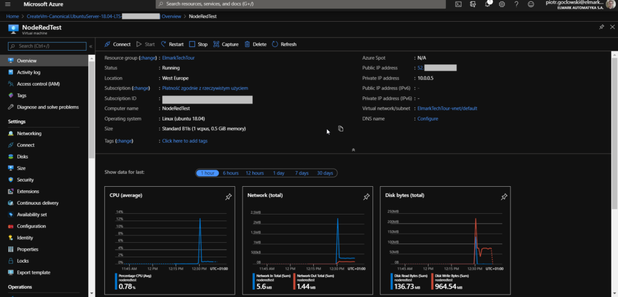Open portal settings gear icon
Screen dimensions: 618x297
pos(502,4)
